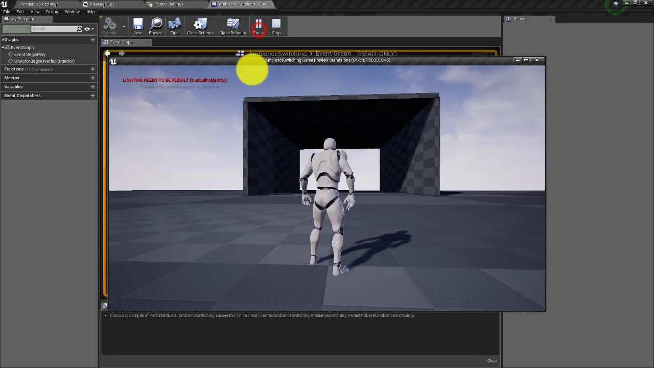Click the compiler results panel icon
The height and width of the screenshot is (368, 654).
pos(105,306)
